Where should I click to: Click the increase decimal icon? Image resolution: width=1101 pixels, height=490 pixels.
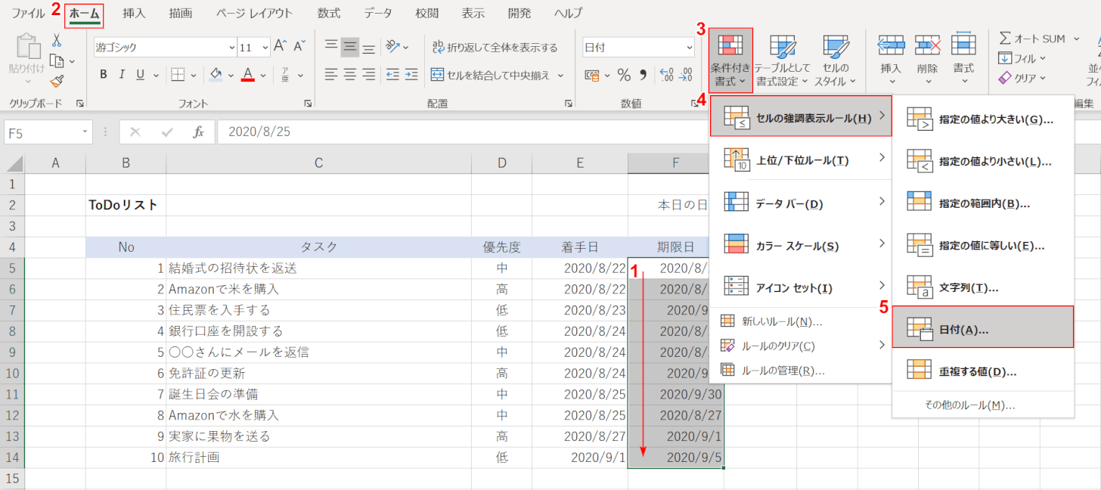tap(667, 75)
